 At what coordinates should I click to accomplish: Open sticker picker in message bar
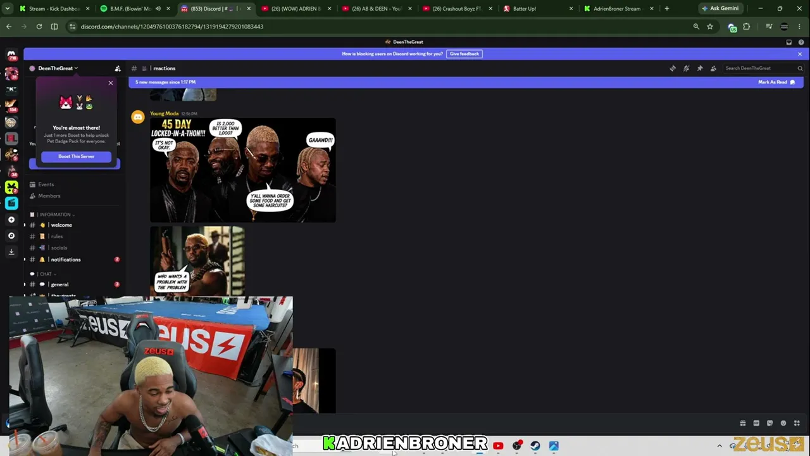769,423
